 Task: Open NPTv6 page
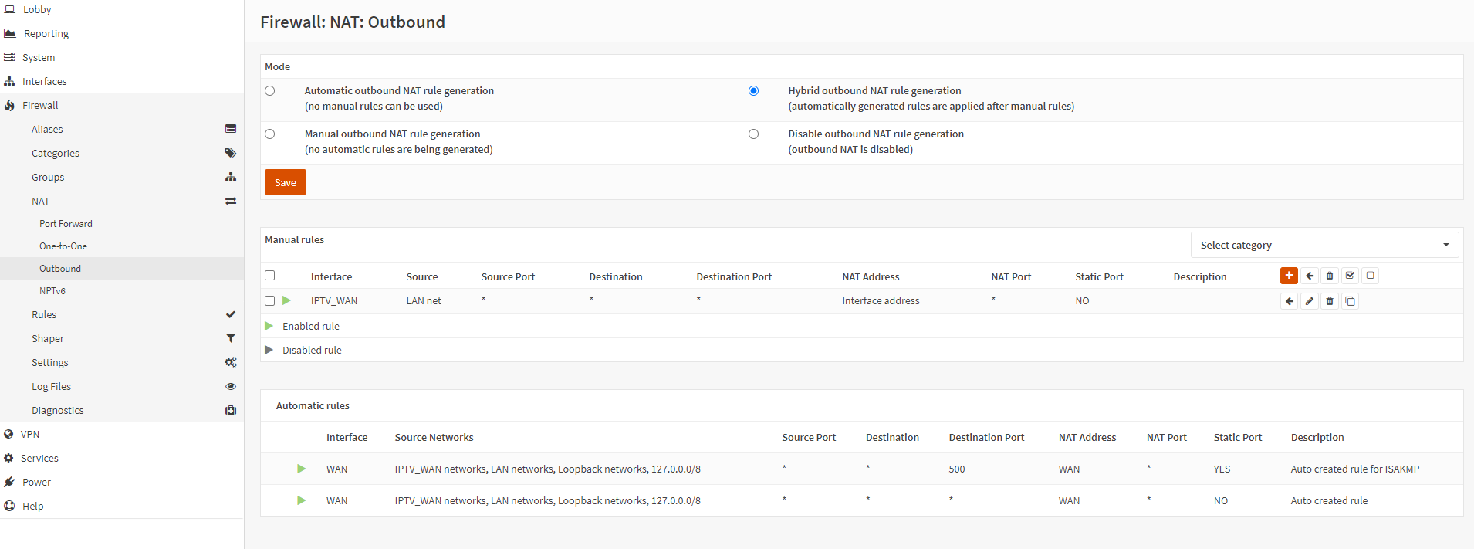122,291
